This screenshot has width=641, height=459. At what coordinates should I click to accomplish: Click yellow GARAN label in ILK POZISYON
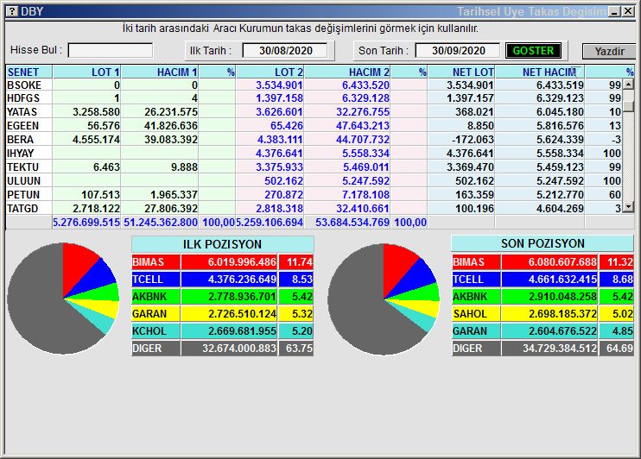click(x=155, y=314)
